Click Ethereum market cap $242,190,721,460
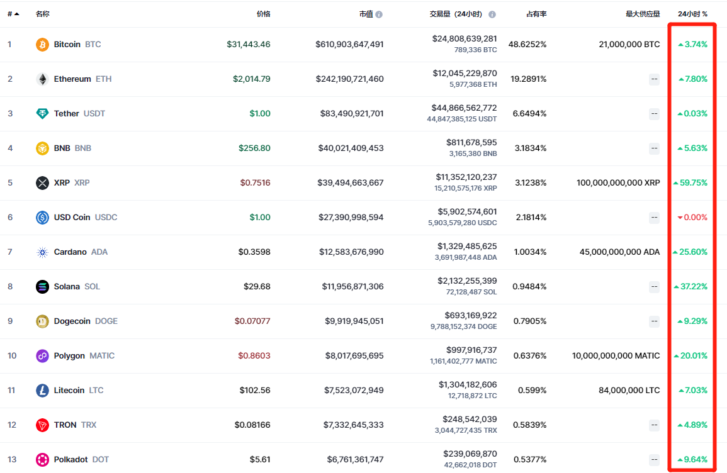727x473 pixels. coord(349,79)
